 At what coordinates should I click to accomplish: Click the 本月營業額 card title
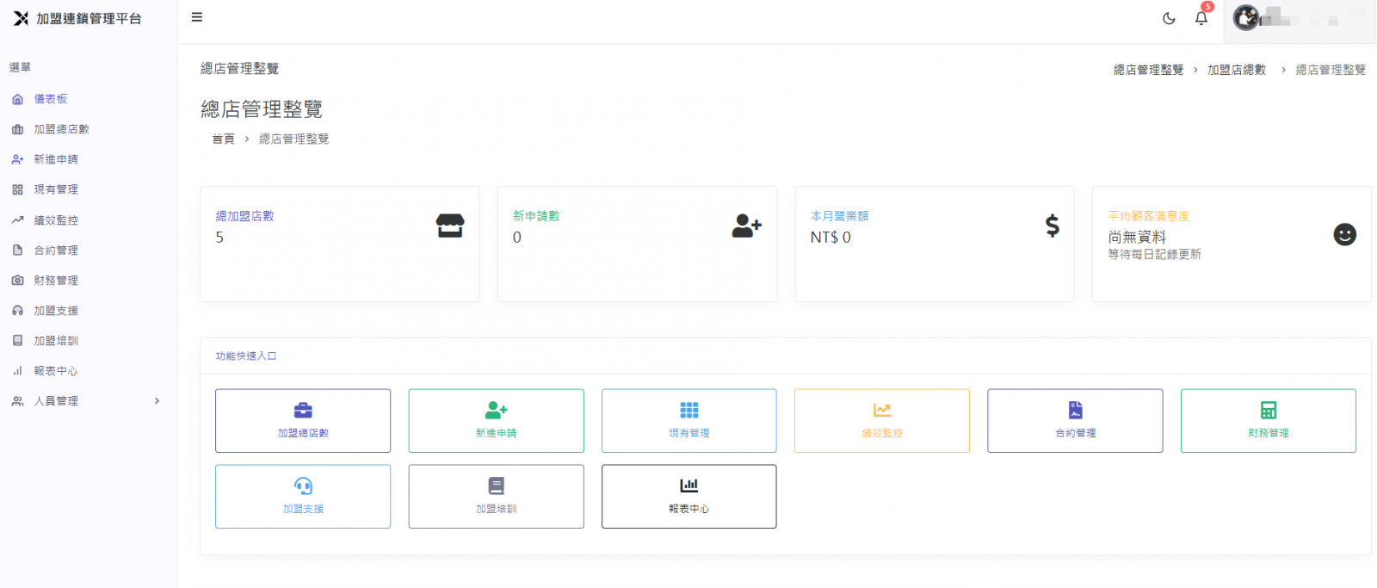click(839, 216)
